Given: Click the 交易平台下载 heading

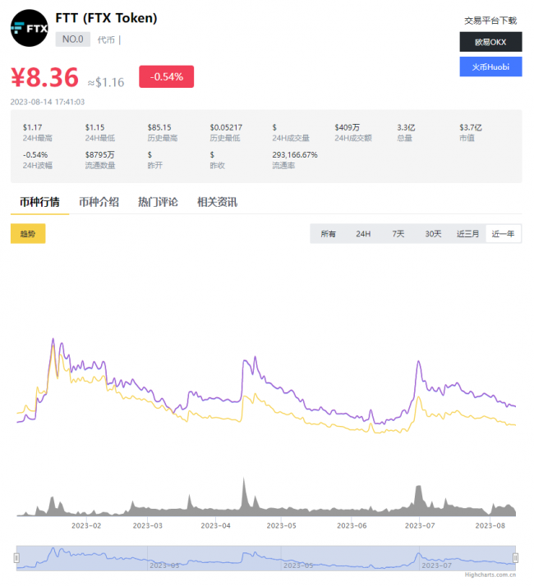Looking at the screenshot, I should click(490, 21).
